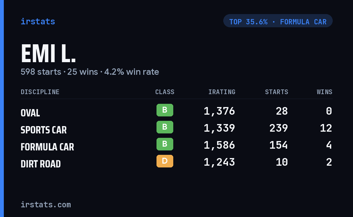Image resolution: width=353 pixels, height=217 pixels.
Task: Click the driver name Emi L.
Action: click(48, 54)
